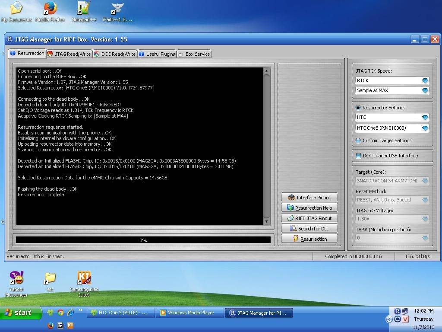
Task: Open the Windows start menu
Action: [20, 313]
